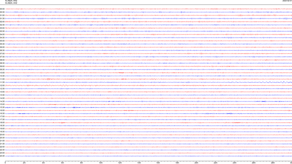The height and width of the screenshot is (164, 292).
Task: Click the 10:00 row label
Action: 2,73
